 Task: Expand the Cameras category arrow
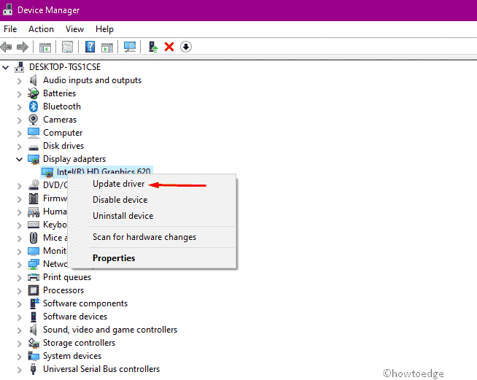coord(20,120)
